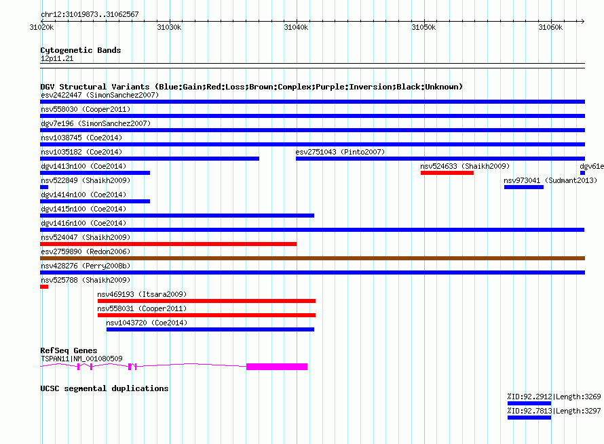Click the nsv524633 (Shaikh2009) text label
The image size is (604, 444).
tap(465, 166)
